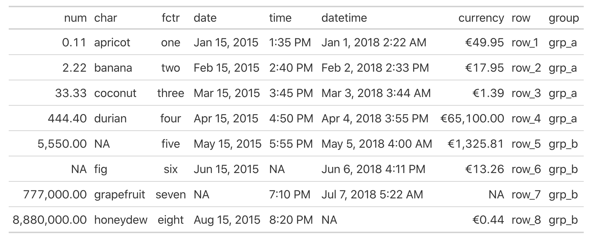Click the 'coconut' cell
The image size is (591, 244).
(115, 93)
